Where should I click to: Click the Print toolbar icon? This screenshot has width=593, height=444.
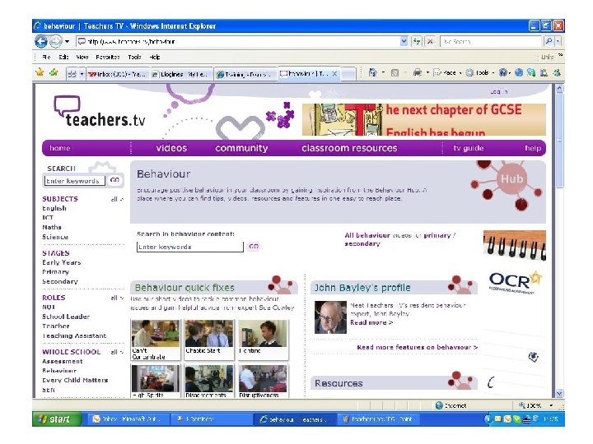point(417,72)
